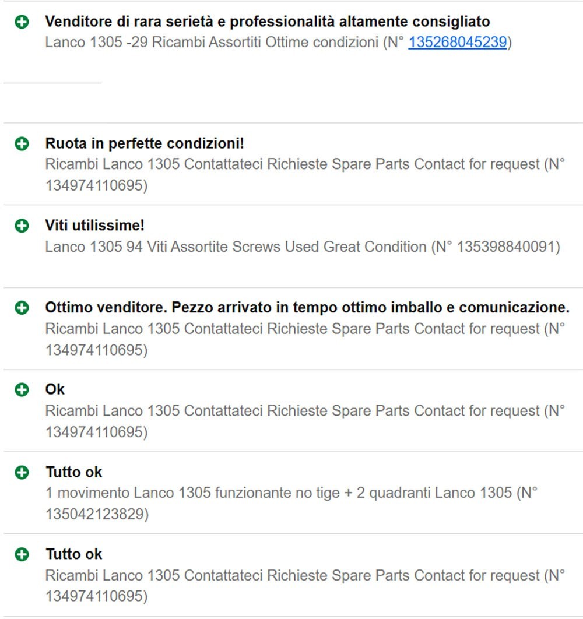Click positive feedback icon beside 'Viti utilissime!'
583x619 pixels.
[22, 226]
